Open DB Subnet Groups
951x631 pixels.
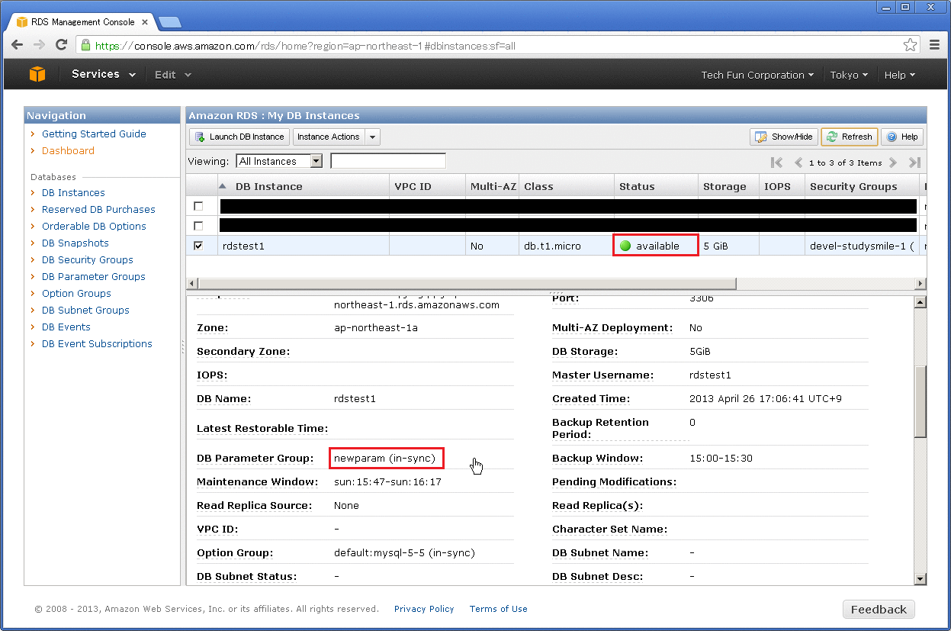(85, 310)
